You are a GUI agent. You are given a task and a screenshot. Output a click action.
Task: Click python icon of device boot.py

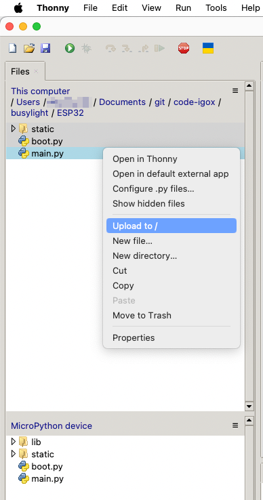pos(24,466)
